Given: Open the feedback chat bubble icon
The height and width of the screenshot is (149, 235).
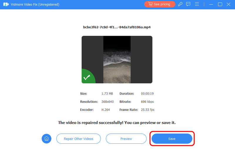Looking at the screenshot, I should tap(189, 4).
